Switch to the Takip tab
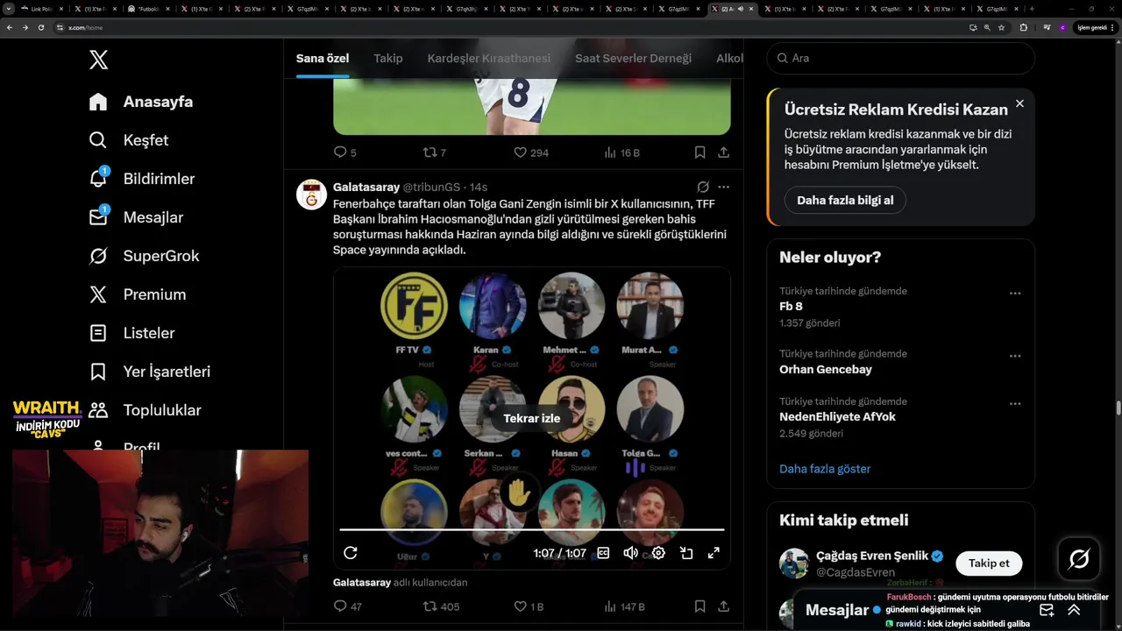The height and width of the screenshot is (631, 1122). pos(388,58)
